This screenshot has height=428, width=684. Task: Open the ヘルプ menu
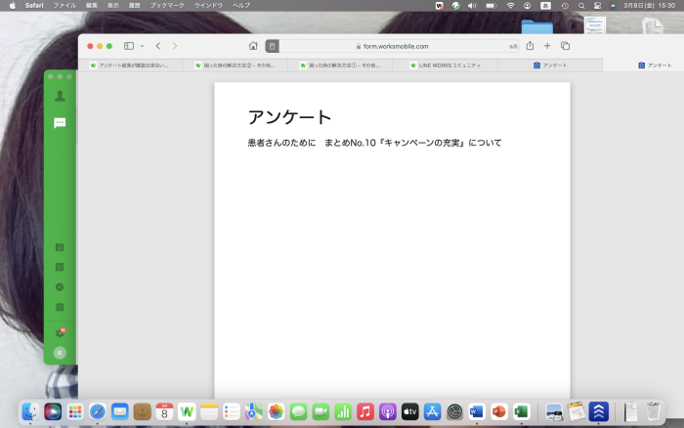241,5
